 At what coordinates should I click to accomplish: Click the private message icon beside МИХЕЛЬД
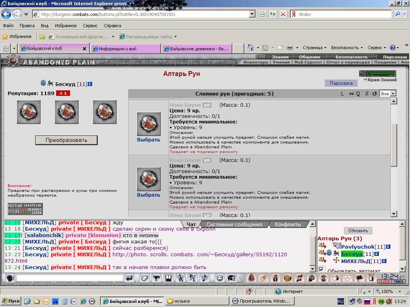tap(322, 260)
